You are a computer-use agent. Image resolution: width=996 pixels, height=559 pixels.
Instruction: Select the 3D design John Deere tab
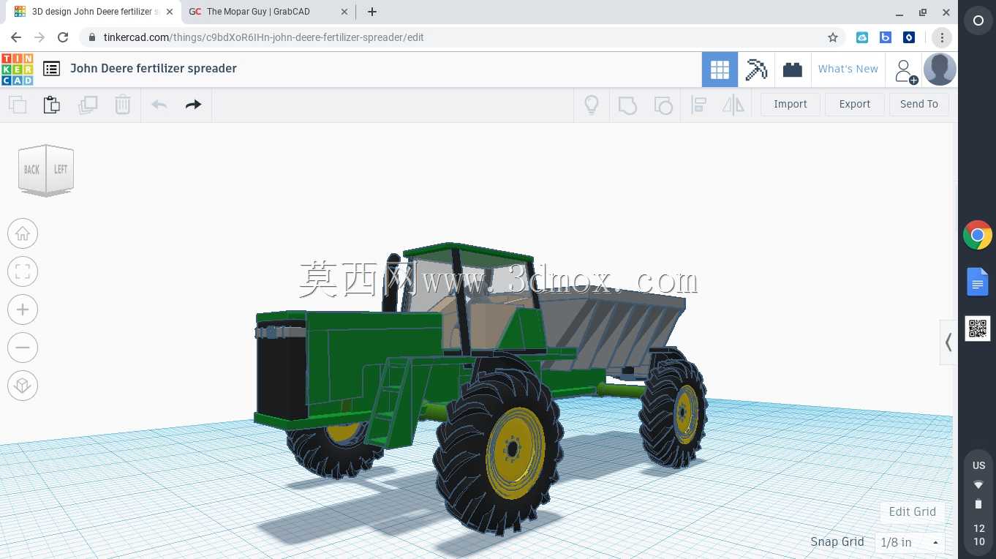pos(92,12)
